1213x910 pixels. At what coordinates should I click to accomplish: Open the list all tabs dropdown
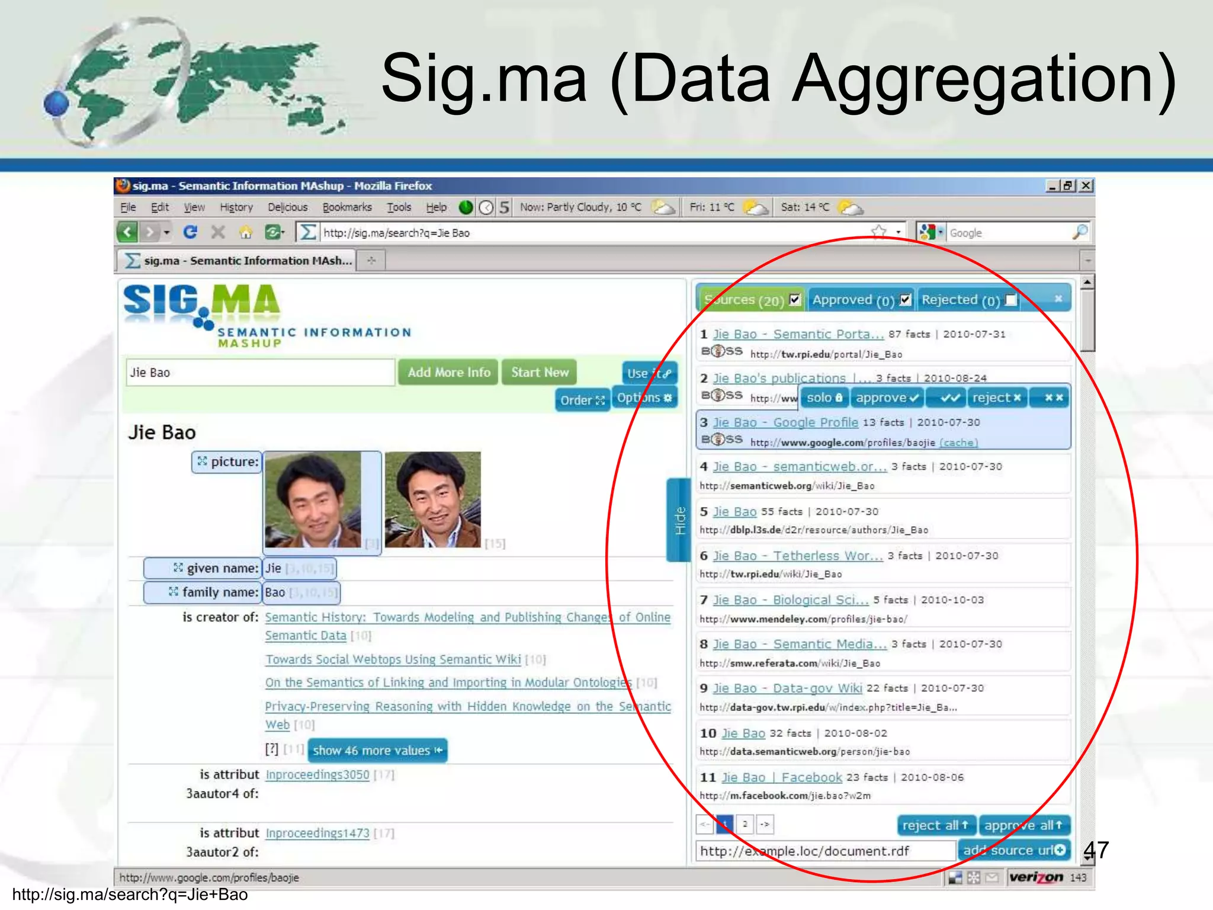point(1087,260)
